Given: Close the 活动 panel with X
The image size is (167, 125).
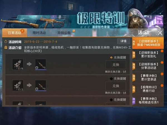Looking at the screenshot, I should [x=160, y=33].
